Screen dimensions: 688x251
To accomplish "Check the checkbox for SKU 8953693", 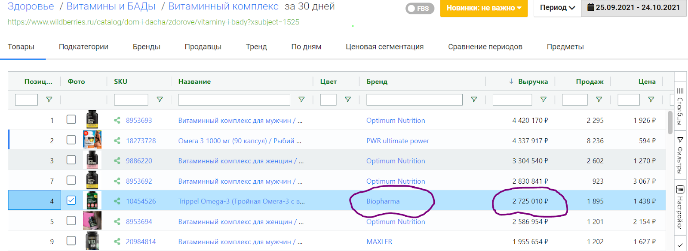I will [x=71, y=120].
